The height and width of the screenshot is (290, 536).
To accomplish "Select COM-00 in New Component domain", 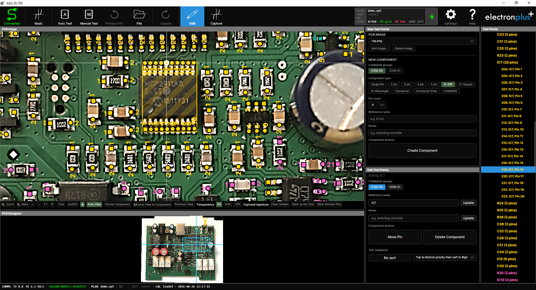I will pos(377,71).
